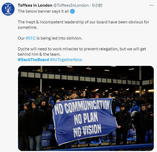Click the 'behind him & the team.' line
Image resolution: width=157 pixels, height=152 pixels.
39,54
